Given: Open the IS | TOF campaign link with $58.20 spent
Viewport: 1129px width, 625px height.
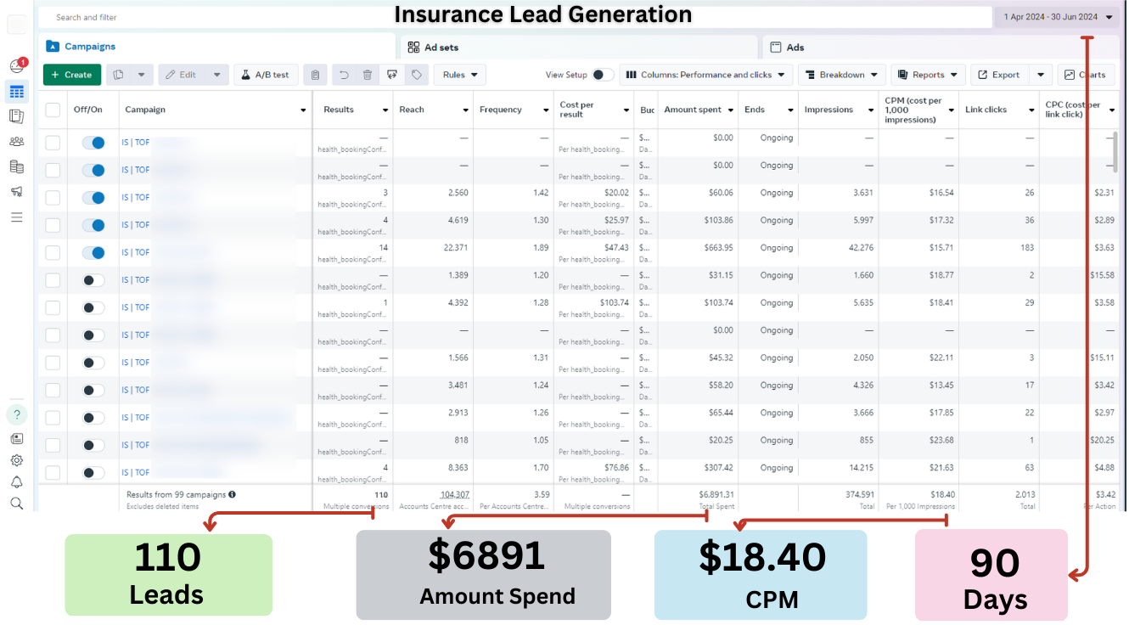Looking at the screenshot, I should coord(136,390).
